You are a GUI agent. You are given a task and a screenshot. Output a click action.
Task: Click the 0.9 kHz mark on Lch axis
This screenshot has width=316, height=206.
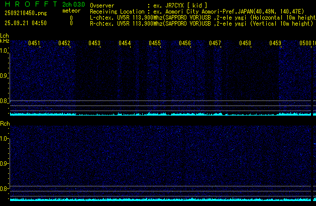[x=5, y=76]
